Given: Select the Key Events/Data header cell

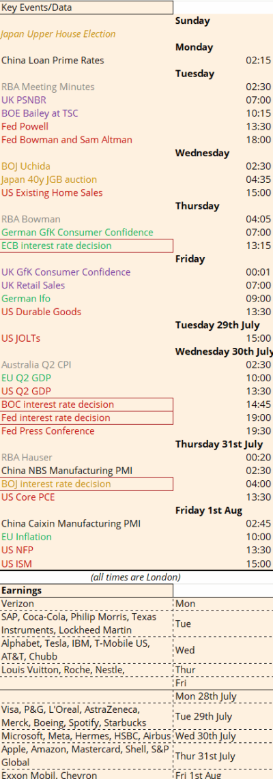Looking at the screenshot, I should [87, 8].
